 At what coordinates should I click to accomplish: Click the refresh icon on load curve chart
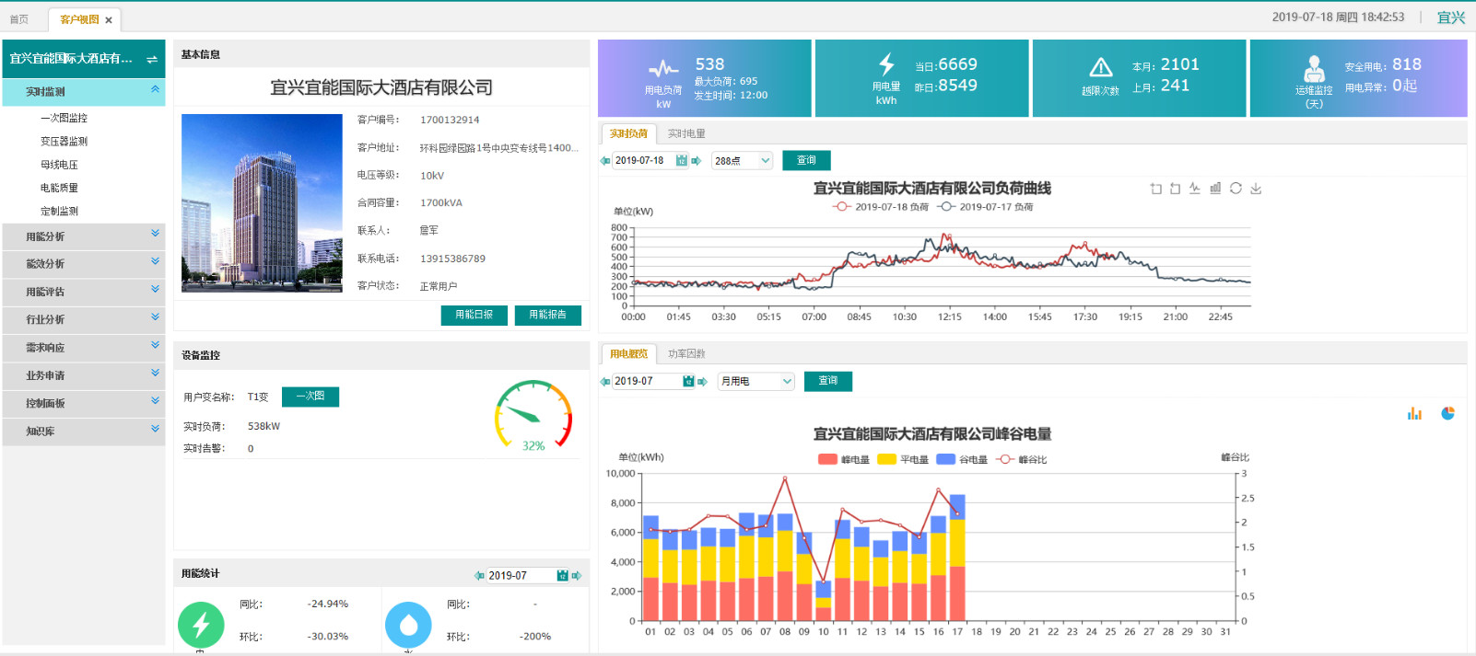[1236, 189]
